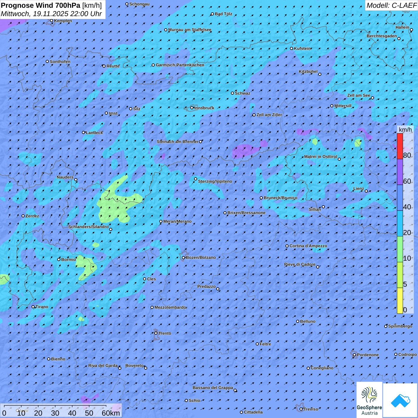This screenshot has width=418, height=418.
Task: Click the 'Kitzbühel' label
Action: pyautogui.click(x=308, y=71)
